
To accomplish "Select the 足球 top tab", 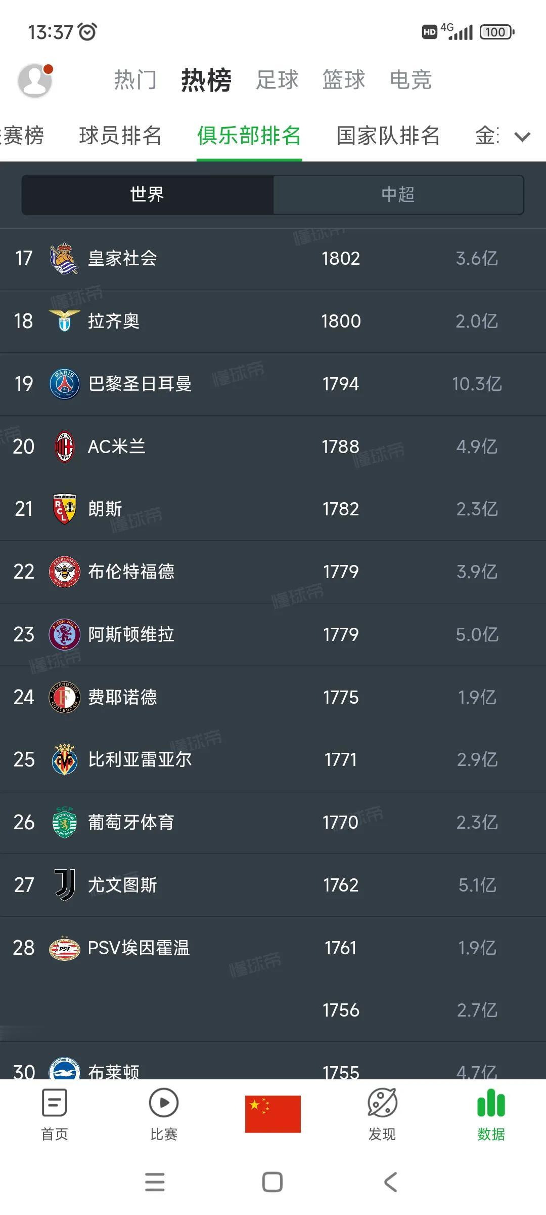I will click(x=277, y=80).
